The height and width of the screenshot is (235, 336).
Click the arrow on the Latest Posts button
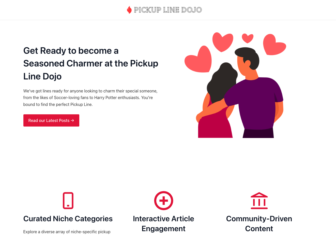[72, 120]
